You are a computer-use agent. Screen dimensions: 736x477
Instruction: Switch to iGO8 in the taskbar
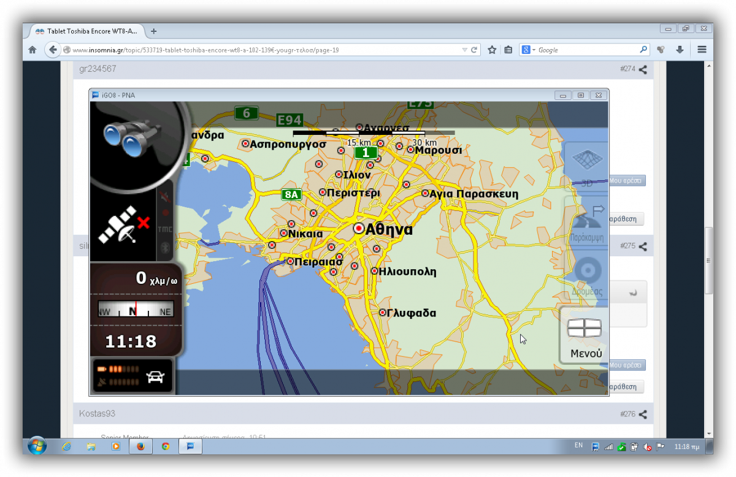coord(190,446)
